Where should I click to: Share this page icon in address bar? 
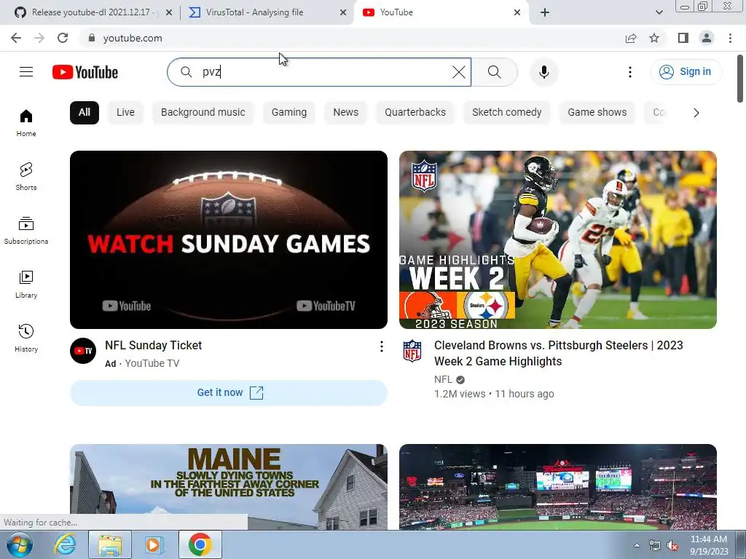[x=631, y=38]
